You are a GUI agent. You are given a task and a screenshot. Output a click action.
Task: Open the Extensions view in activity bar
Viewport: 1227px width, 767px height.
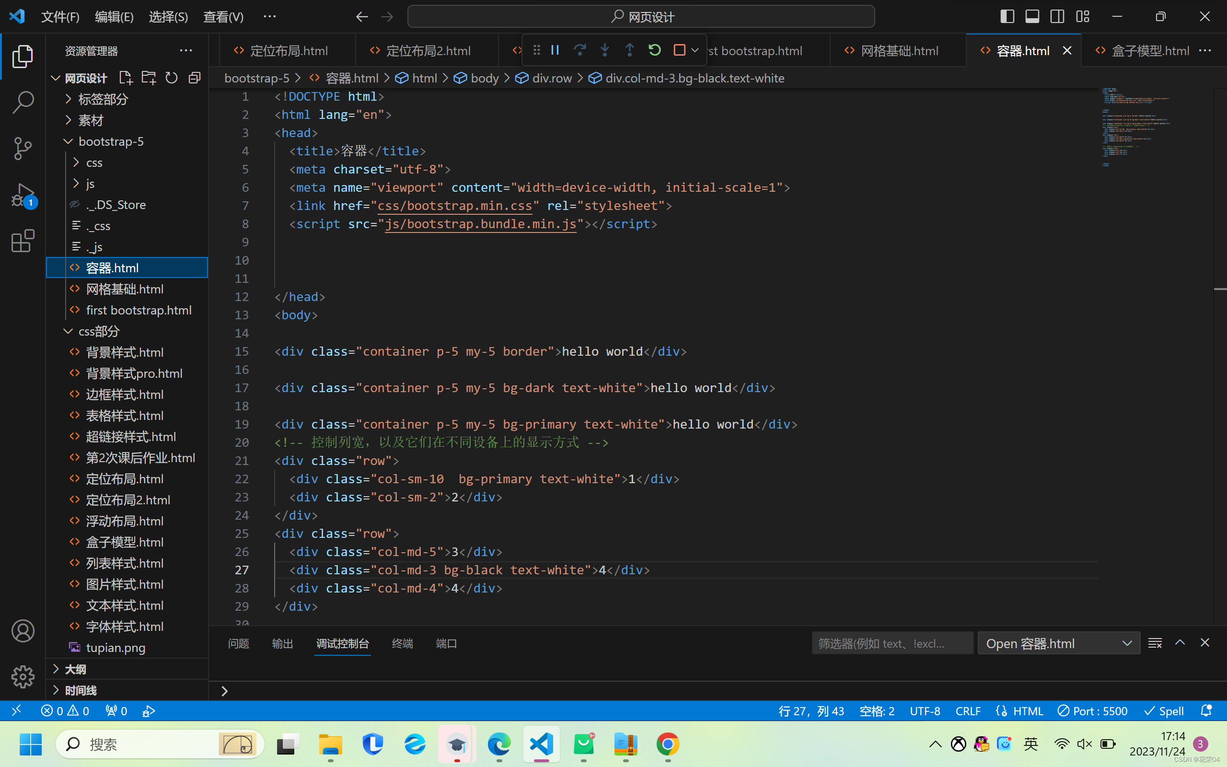coord(23,241)
